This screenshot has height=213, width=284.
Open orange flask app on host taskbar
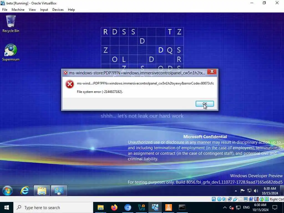click(x=169, y=207)
